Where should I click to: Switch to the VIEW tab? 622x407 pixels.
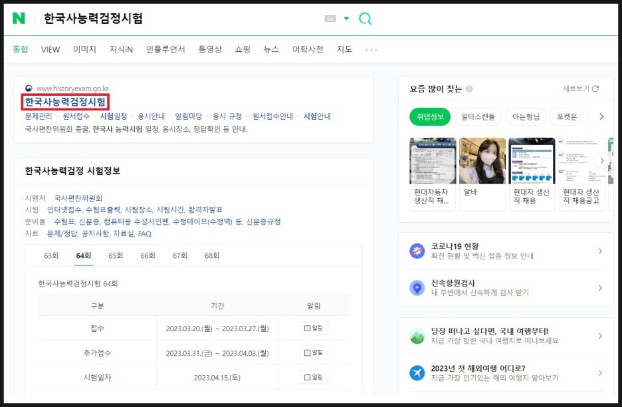[51, 50]
